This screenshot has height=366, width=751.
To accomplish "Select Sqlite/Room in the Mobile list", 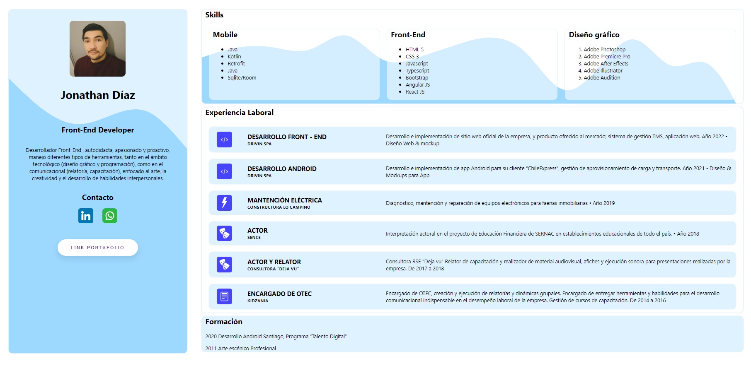I will coord(242,78).
